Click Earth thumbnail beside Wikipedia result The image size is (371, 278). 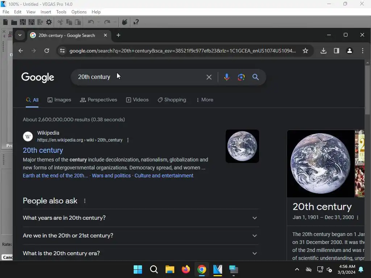pyautogui.click(x=242, y=146)
